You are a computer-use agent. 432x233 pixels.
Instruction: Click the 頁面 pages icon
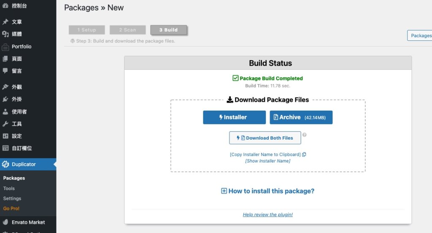tap(5, 58)
